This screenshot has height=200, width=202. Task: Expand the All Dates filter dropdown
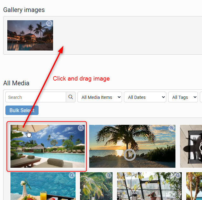click(x=145, y=97)
